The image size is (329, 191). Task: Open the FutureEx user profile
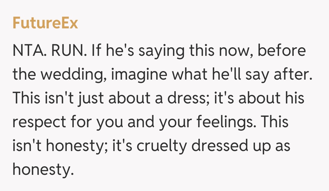click(x=45, y=23)
